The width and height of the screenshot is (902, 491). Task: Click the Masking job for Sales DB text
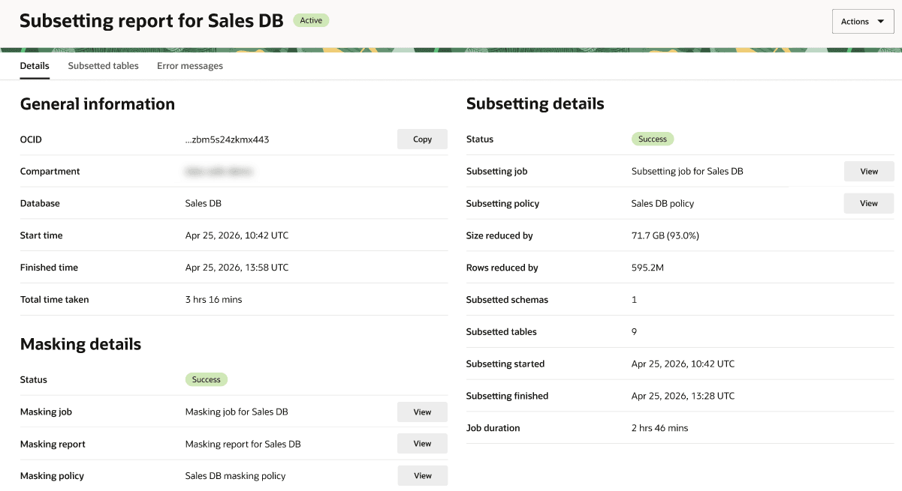237,412
